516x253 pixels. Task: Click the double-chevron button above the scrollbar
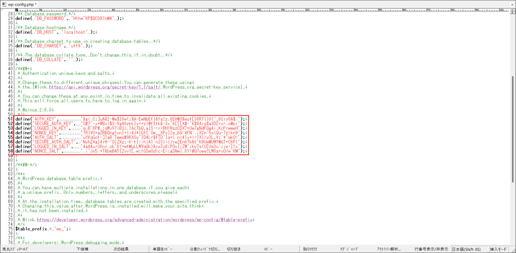[512, 10]
